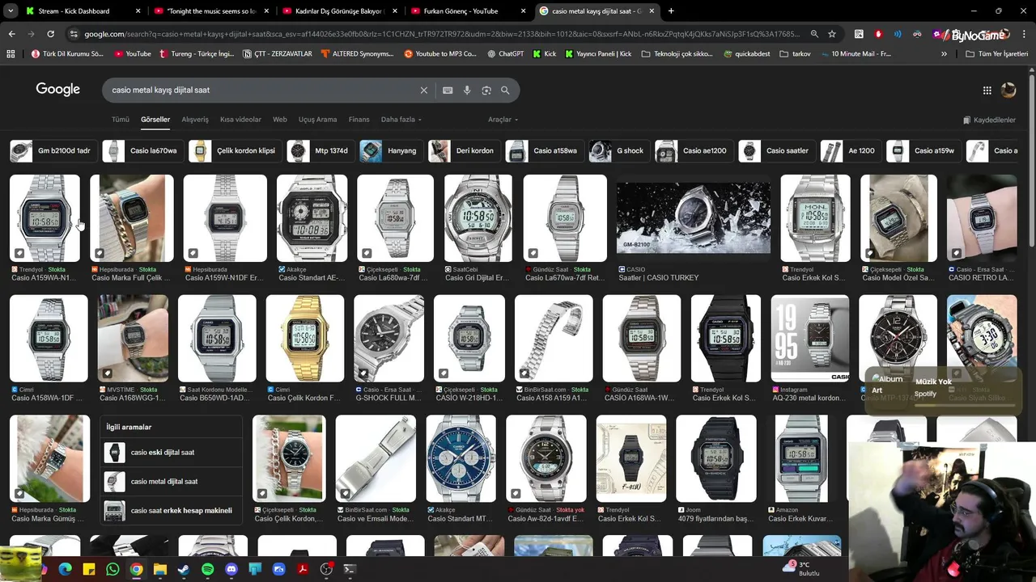
Task: Open the Youtube to MP3 Co... bookmark
Action: point(440,53)
